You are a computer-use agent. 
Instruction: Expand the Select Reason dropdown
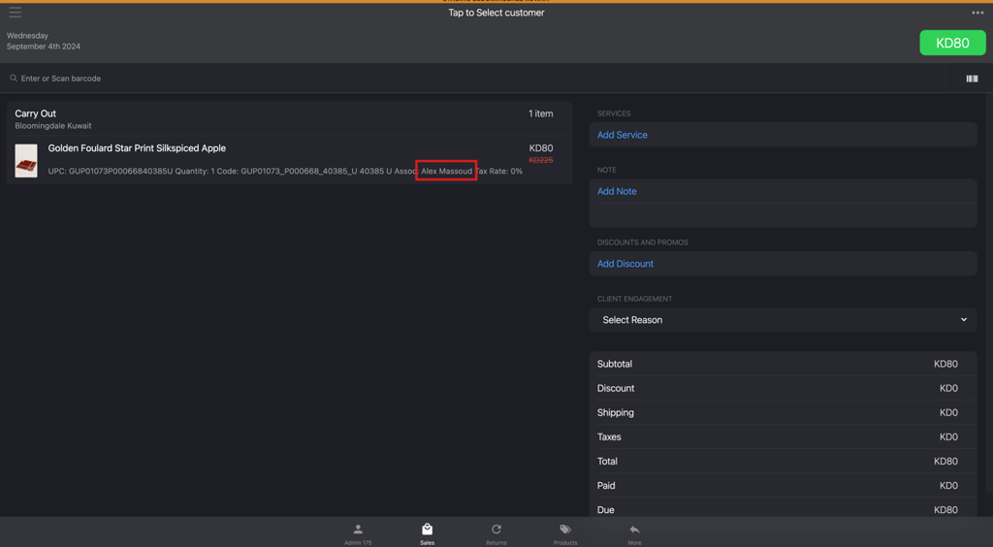[x=783, y=320]
